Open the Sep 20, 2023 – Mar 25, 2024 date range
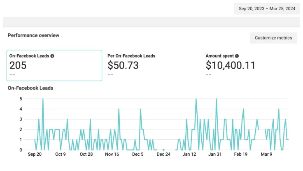This screenshot has width=303, height=171. coord(267,9)
